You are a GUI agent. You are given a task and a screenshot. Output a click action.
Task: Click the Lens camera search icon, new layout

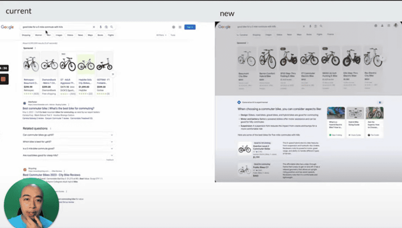click(316, 26)
